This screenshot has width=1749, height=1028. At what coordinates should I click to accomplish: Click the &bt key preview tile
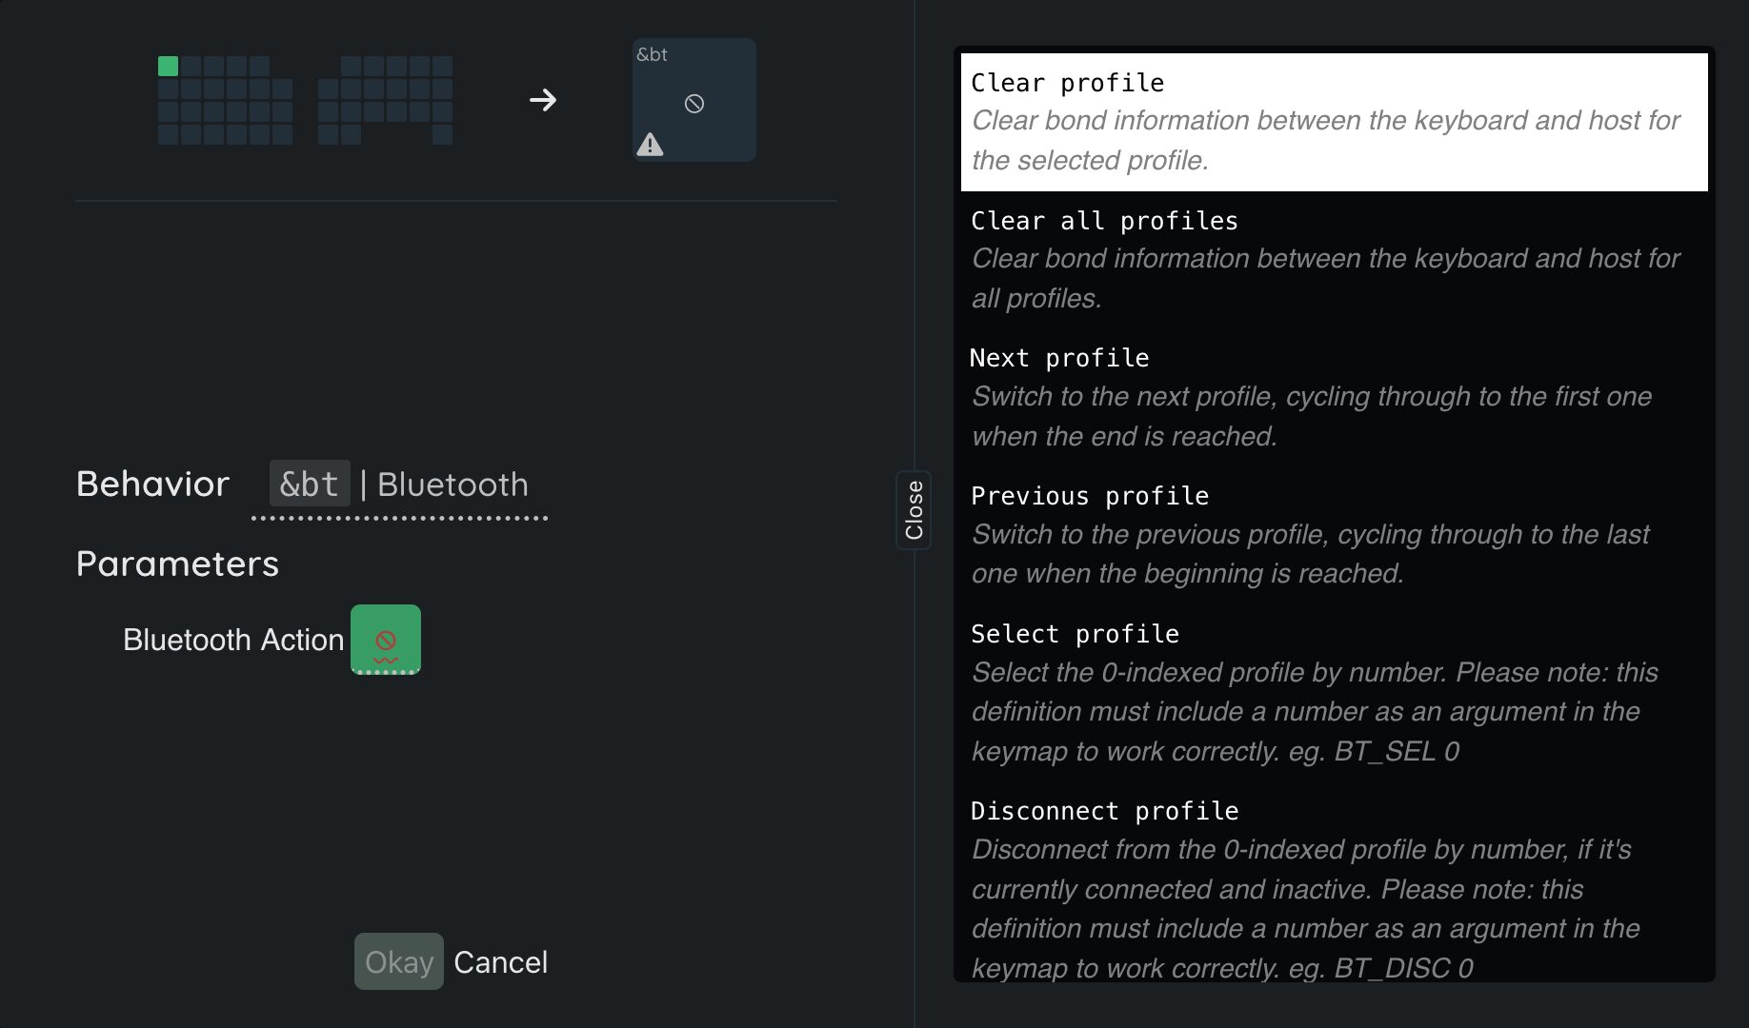[694, 100]
